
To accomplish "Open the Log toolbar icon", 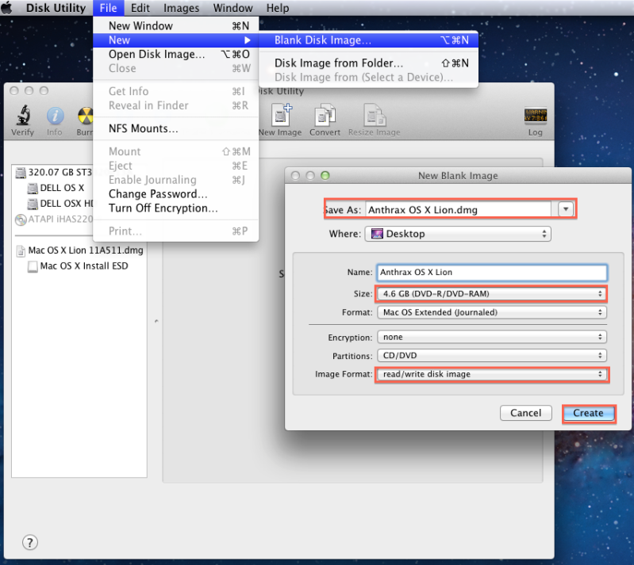I will (536, 115).
